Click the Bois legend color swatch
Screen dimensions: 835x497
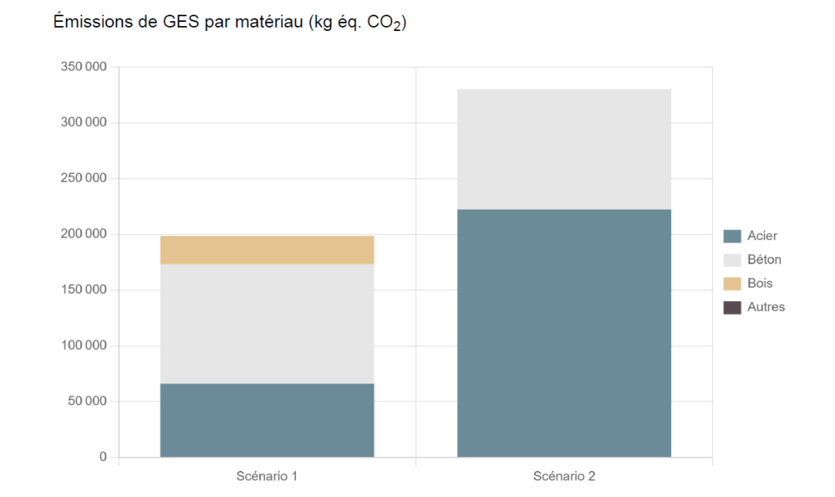731,283
